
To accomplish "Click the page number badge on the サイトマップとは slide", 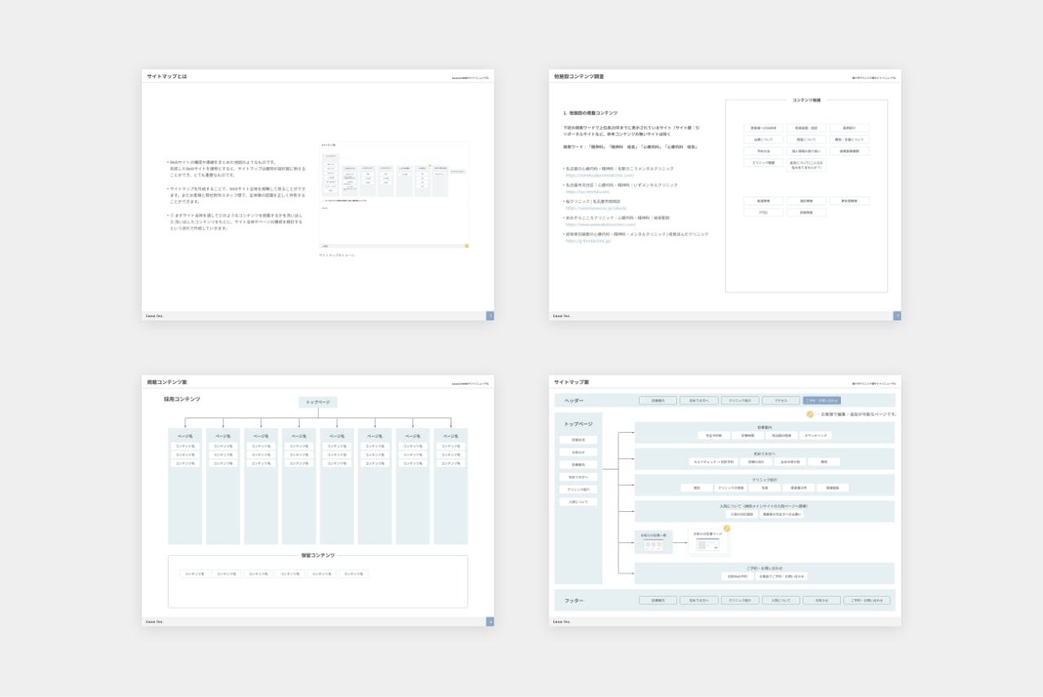I will pos(490,315).
